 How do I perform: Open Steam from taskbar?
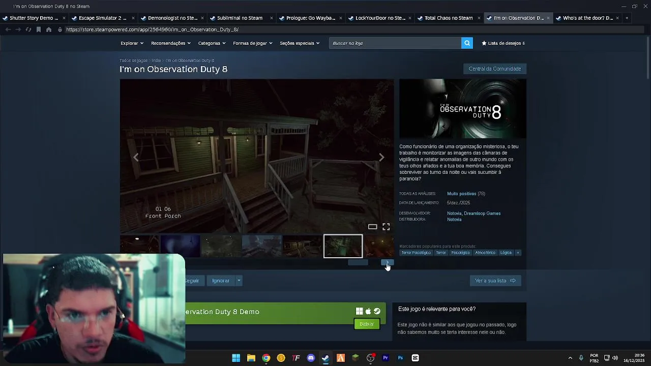point(325,358)
